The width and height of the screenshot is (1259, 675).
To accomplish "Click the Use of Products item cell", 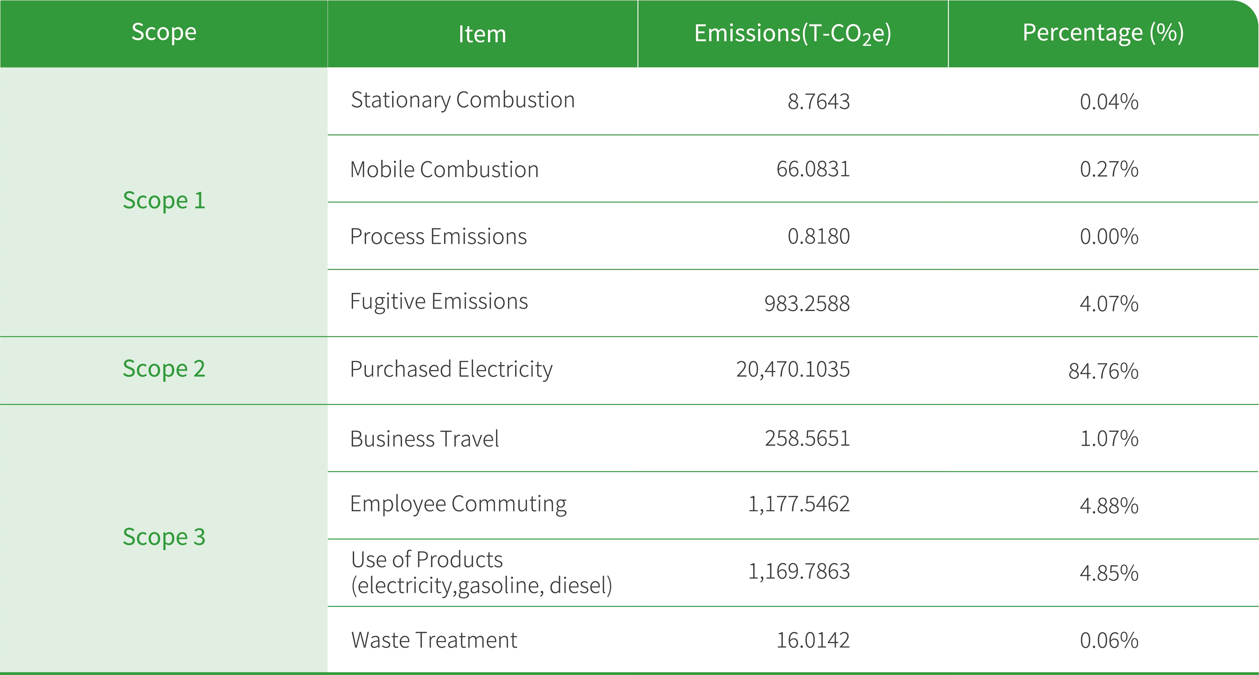I will tap(481, 573).
